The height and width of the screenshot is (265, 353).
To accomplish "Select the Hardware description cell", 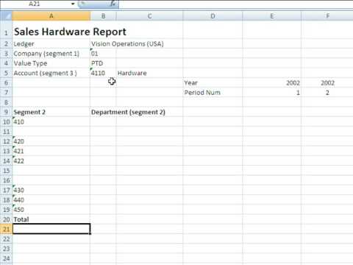I will click(x=149, y=73).
